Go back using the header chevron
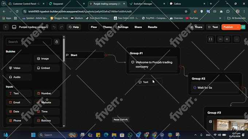Image resolution: width=248 pixels, height=139 pixels. click(6, 27)
